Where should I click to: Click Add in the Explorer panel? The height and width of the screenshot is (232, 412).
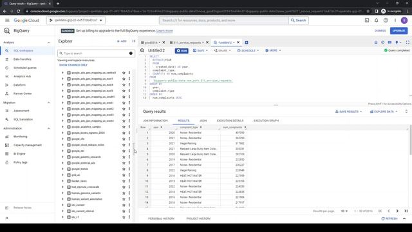coord(122,41)
